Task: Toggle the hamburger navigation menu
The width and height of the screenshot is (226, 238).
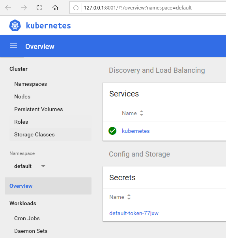Action: click(13, 46)
